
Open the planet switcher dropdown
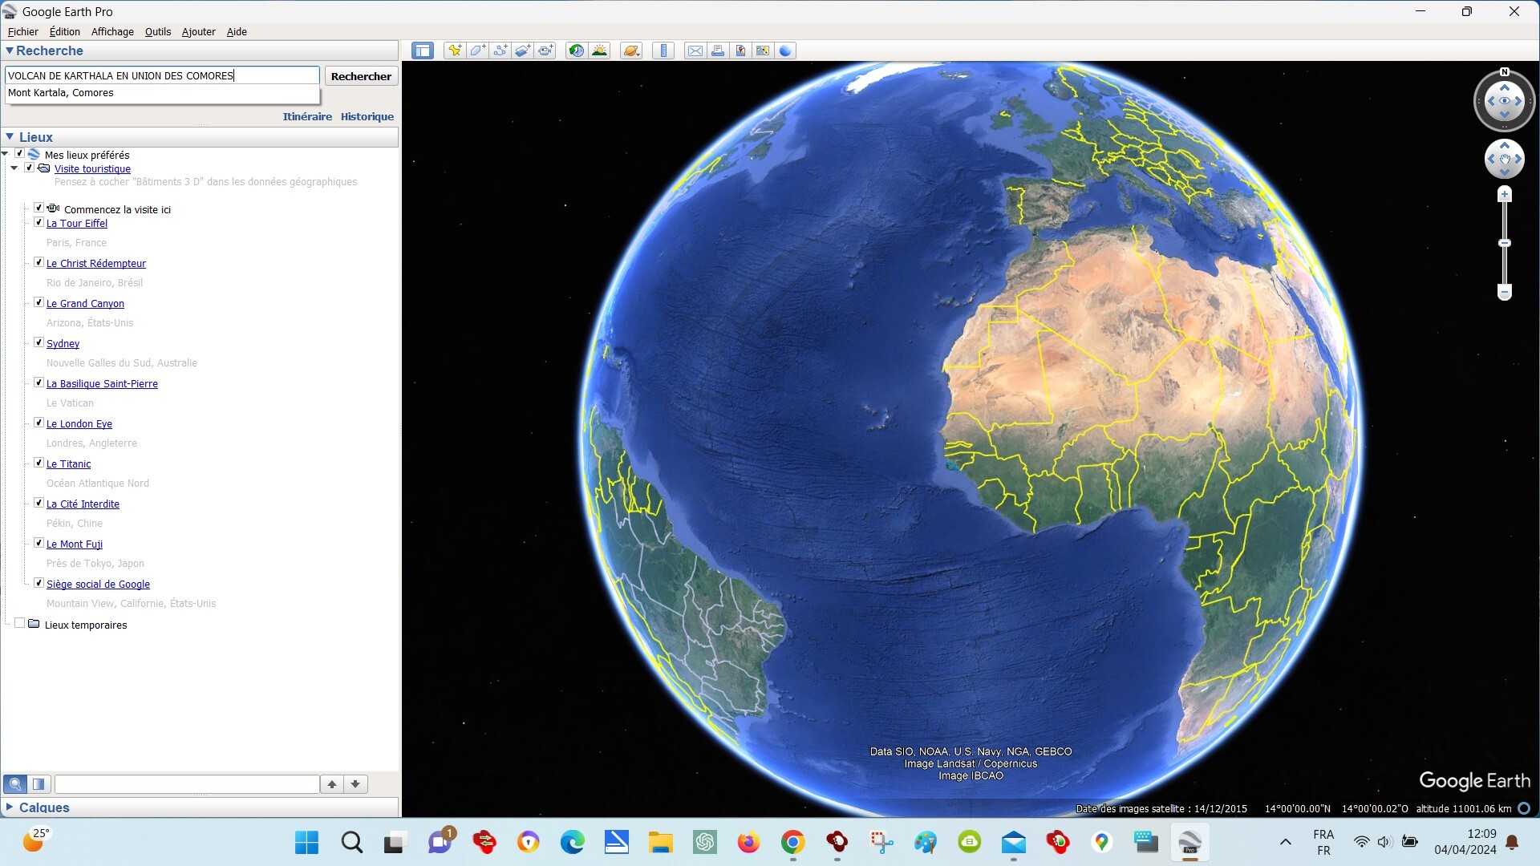(x=631, y=51)
